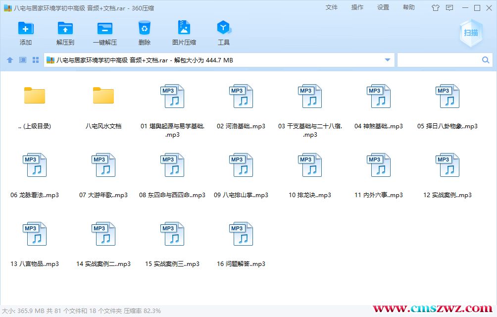Switch to the small grid view mode
Screen dimensions: 497x317
[35, 59]
